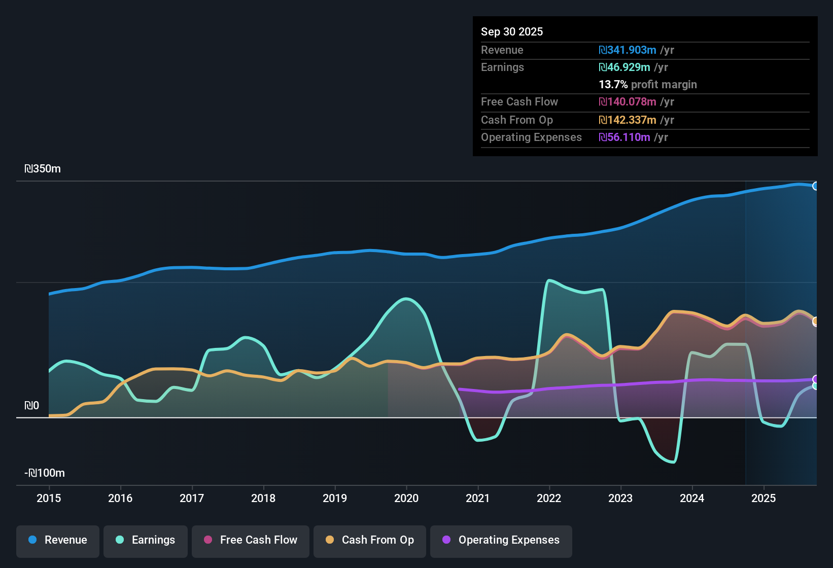Click the purple Operating Expenses legend dot
The width and height of the screenshot is (833, 568).
click(x=446, y=540)
